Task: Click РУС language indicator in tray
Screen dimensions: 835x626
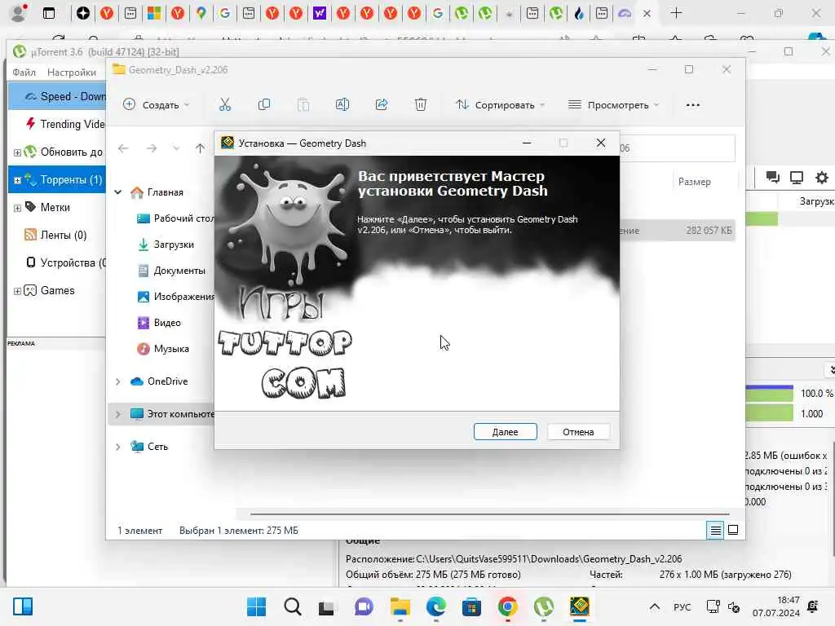Action: tap(682, 606)
